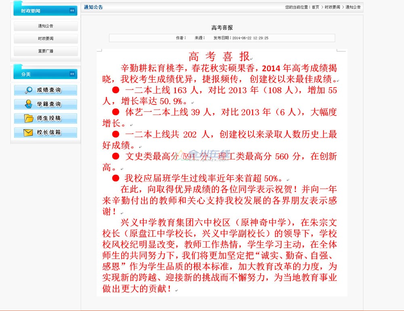Open the 校长信箱 principal mailbox button
Viewport: 404px width, 311px height.
[x=46, y=132]
